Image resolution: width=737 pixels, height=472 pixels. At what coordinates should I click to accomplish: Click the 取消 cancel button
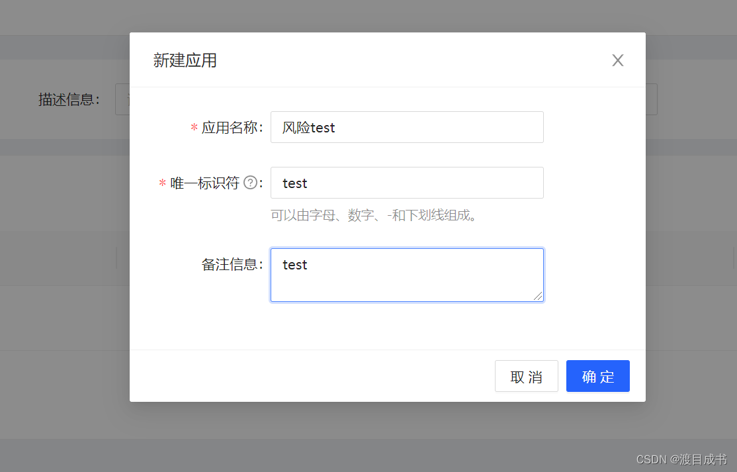(526, 376)
